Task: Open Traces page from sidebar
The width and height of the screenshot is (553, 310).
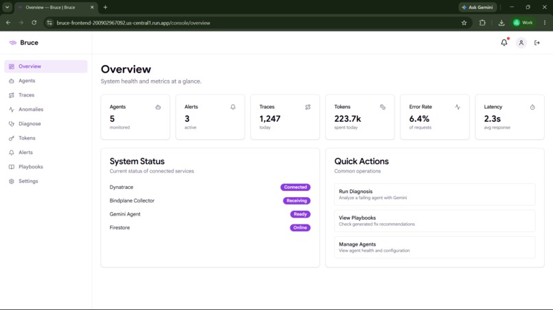Action: pyautogui.click(x=46, y=95)
